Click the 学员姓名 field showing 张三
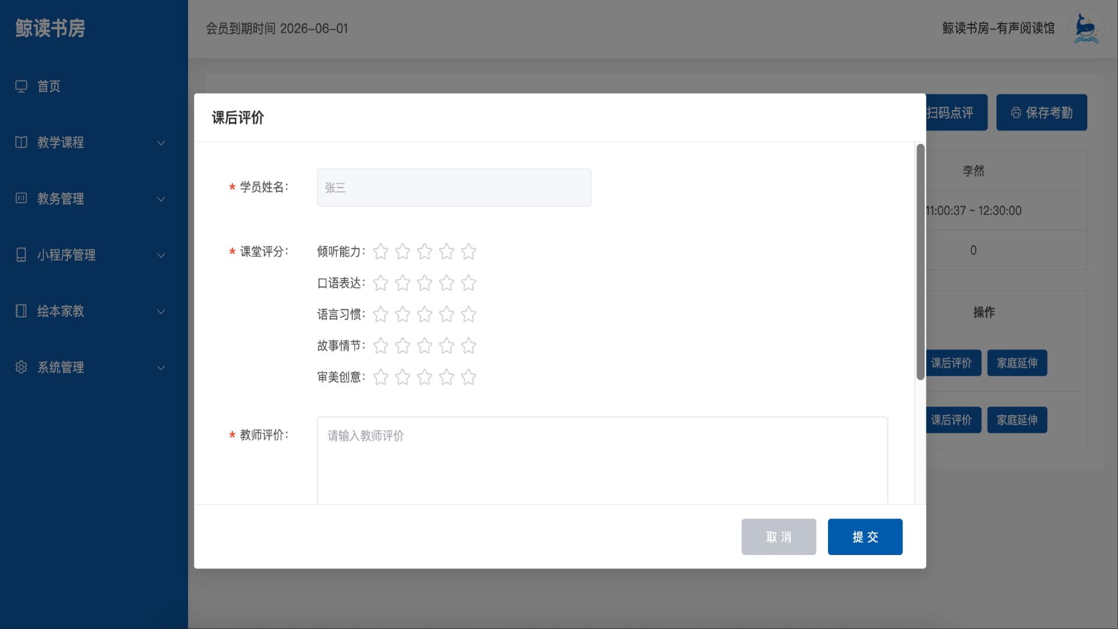Screen dimensions: 1118x629 pos(454,188)
